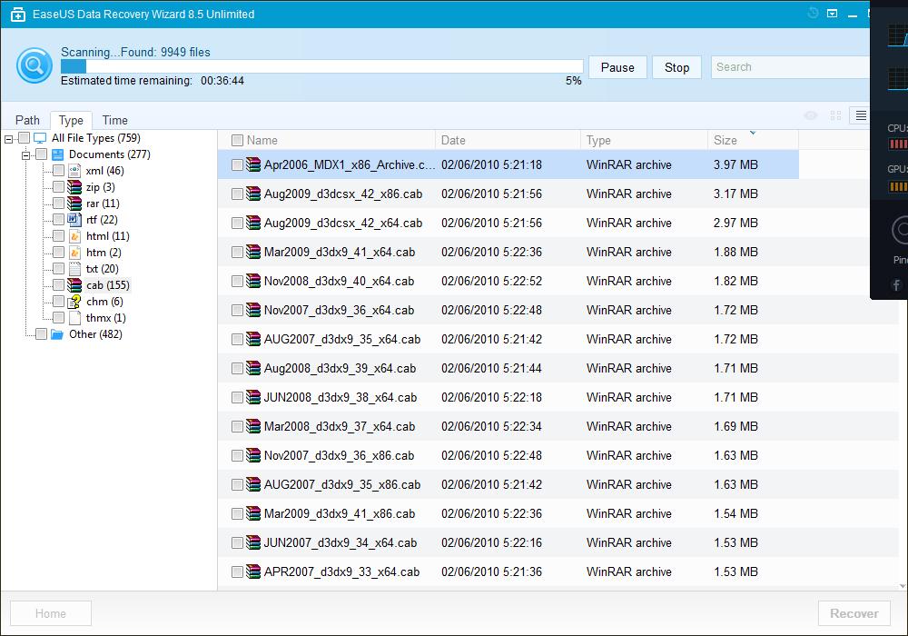Click the rar archive type icon
908x636 pixels.
coord(74,204)
